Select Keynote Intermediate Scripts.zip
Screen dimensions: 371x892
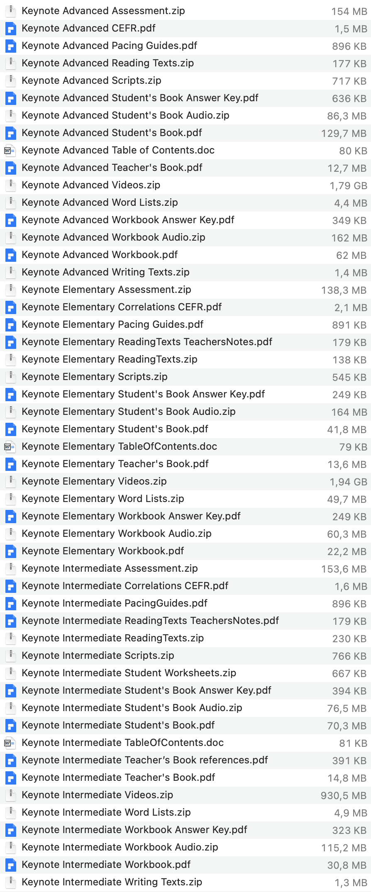(98, 656)
